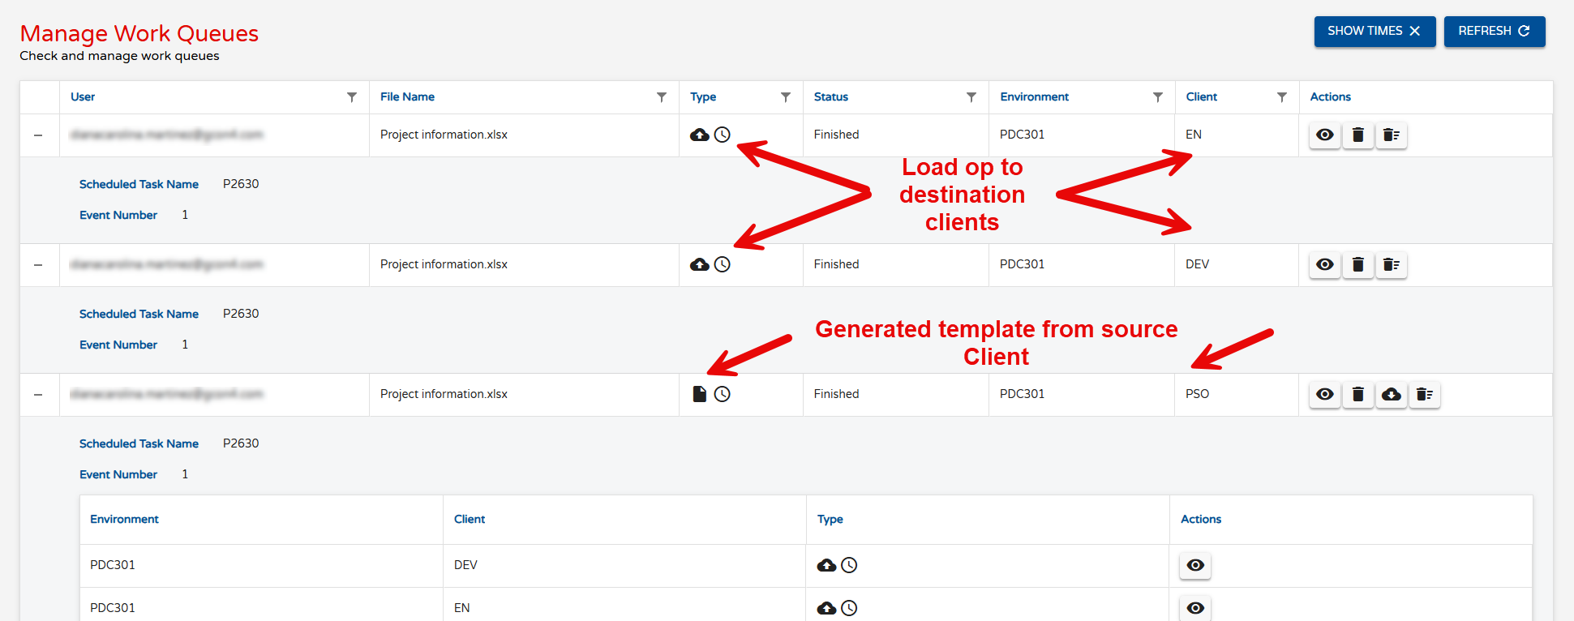Click cloud upload action in PSO row
This screenshot has height=621, width=1574.
coord(1392,394)
